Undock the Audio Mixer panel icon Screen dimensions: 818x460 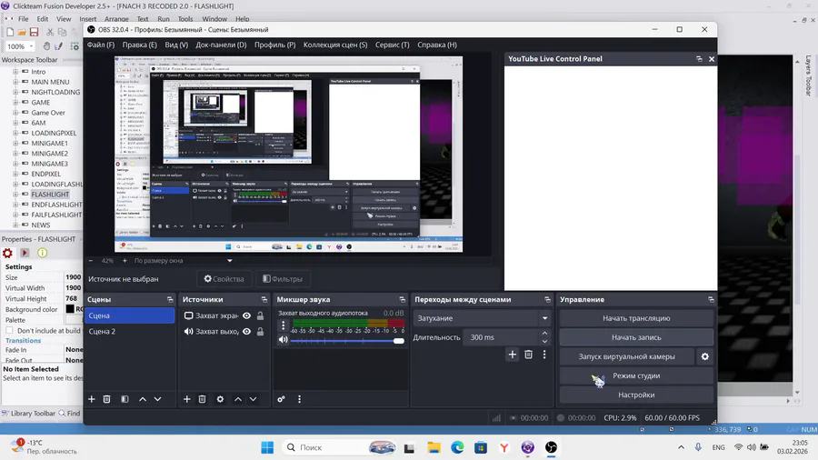pos(403,299)
